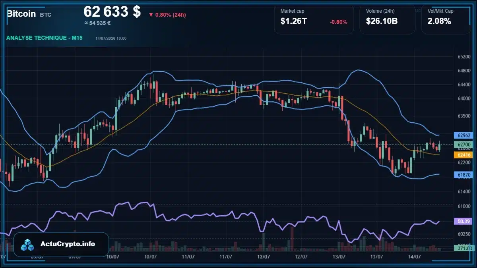Click the BTC ticker label
This screenshot has height=268, width=477.
point(46,15)
